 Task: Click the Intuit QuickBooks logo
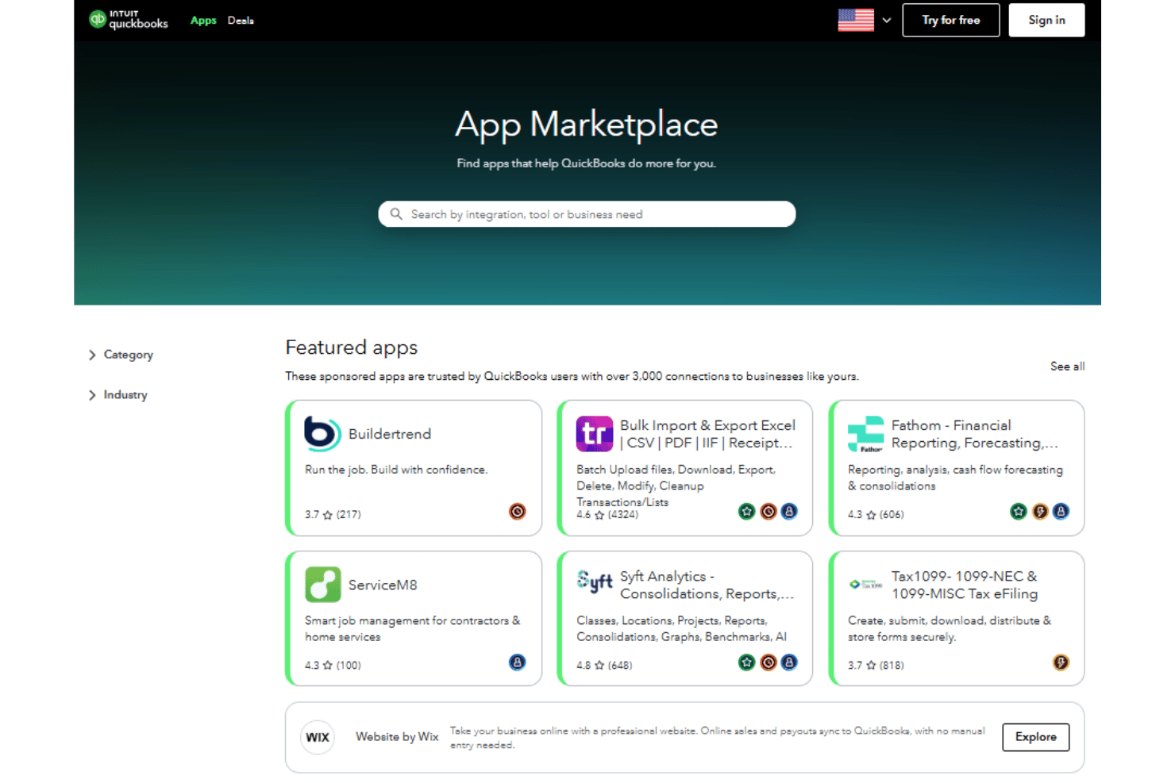[129, 20]
